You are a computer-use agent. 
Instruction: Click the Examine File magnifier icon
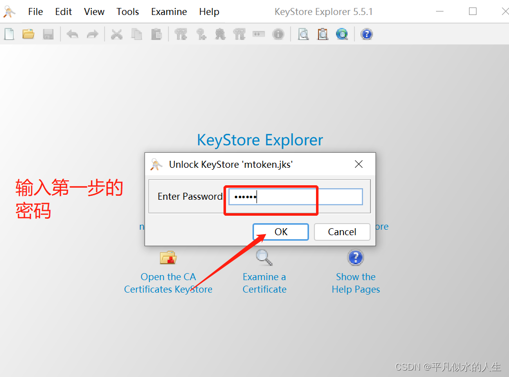click(x=303, y=34)
